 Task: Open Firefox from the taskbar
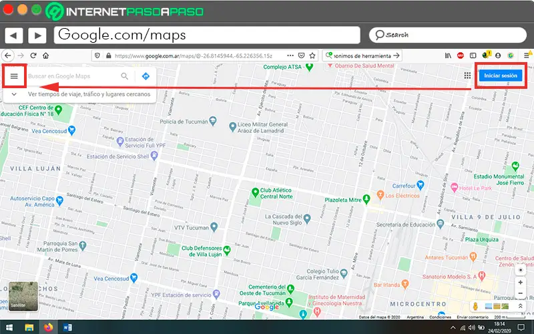[x=48, y=327]
